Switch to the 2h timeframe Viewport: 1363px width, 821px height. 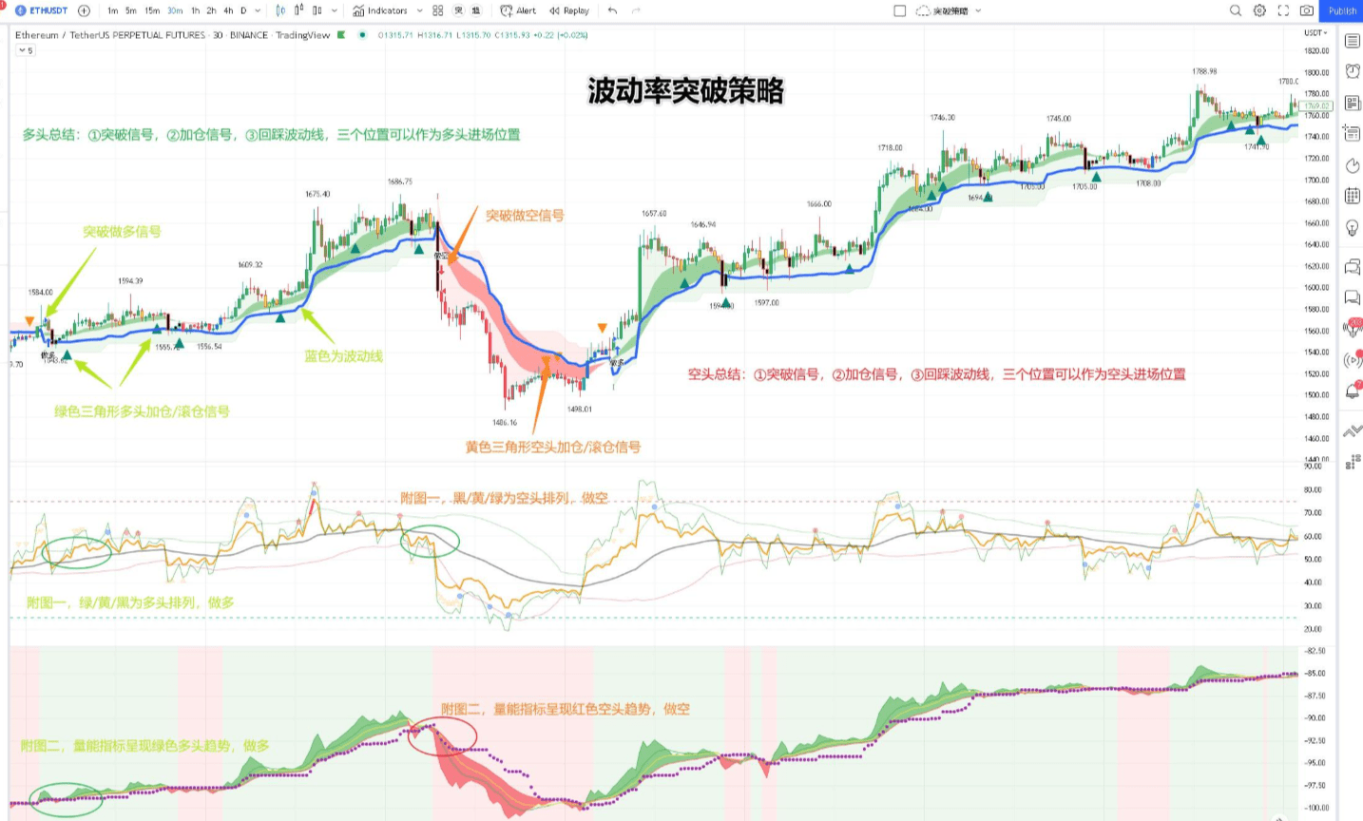pos(211,10)
